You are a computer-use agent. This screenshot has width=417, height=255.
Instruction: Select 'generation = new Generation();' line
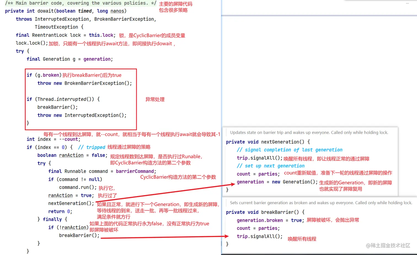click(x=277, y=182)
